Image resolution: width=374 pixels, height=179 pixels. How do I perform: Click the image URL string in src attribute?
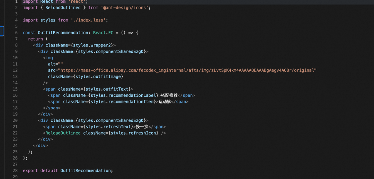pos(187,70)
